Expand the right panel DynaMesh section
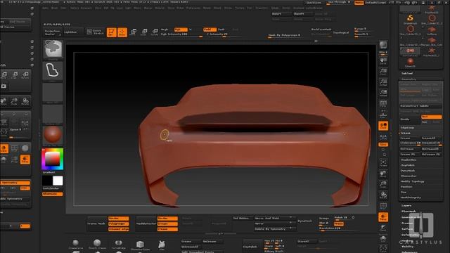 click(x=408, y=170)
